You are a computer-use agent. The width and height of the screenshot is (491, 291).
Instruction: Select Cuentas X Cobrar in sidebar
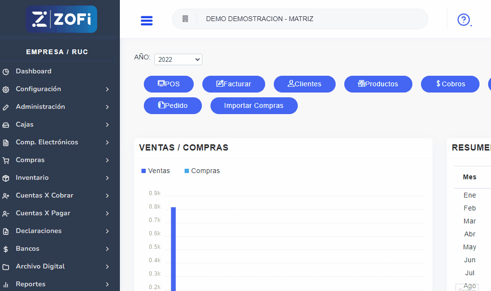[45, 196]
